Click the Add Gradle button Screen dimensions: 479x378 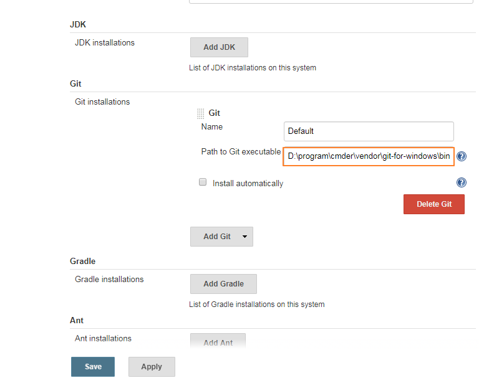tap(223, 284)
